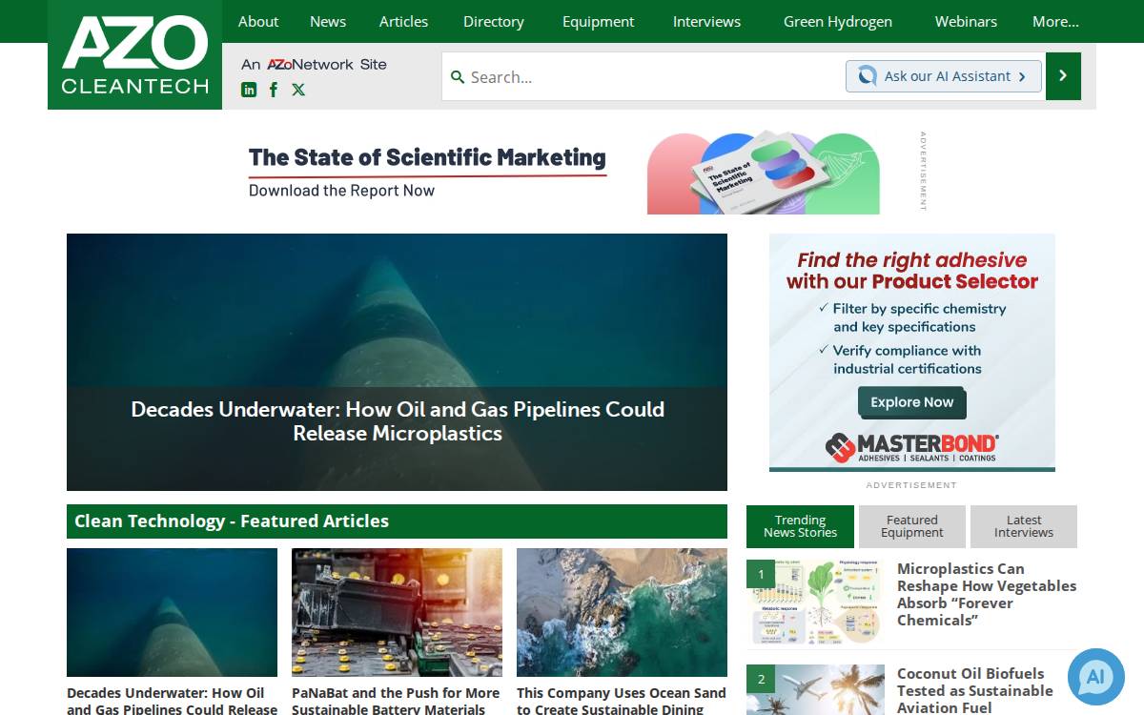The width and height of the screenshot is (1144, 715).
Task: Select the Trending News Stories tab
Action: tap(800, 526)
